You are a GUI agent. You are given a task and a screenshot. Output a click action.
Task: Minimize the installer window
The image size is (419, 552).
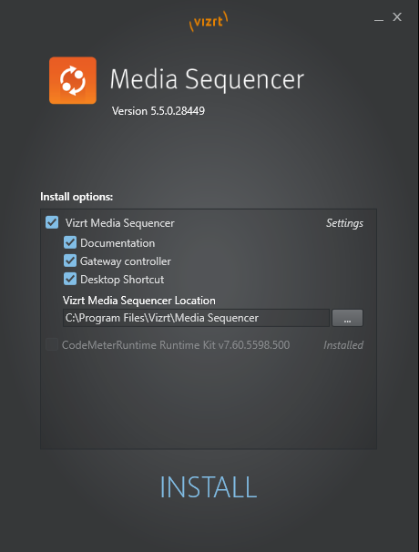click(379, 17)
